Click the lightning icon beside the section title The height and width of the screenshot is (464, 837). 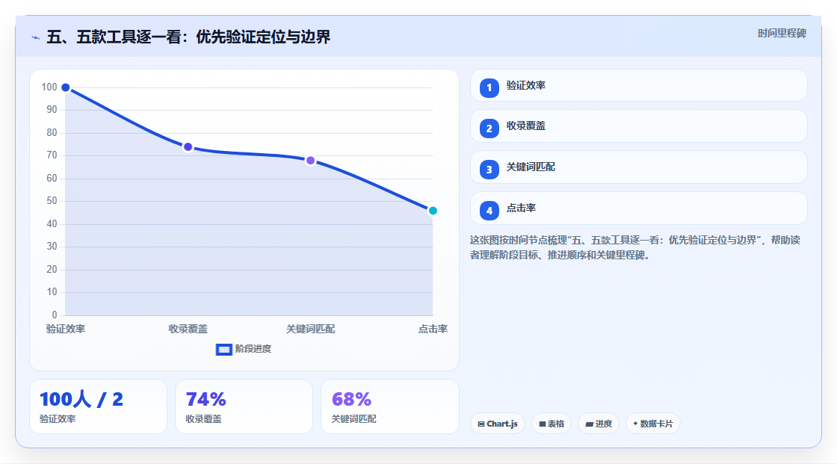[36, 37]
